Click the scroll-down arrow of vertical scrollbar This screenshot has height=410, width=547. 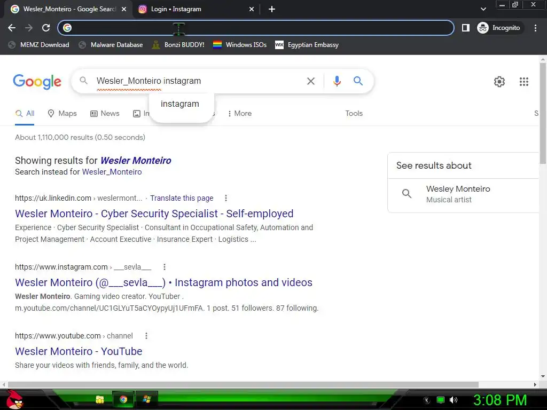click(x=543, y=376)
